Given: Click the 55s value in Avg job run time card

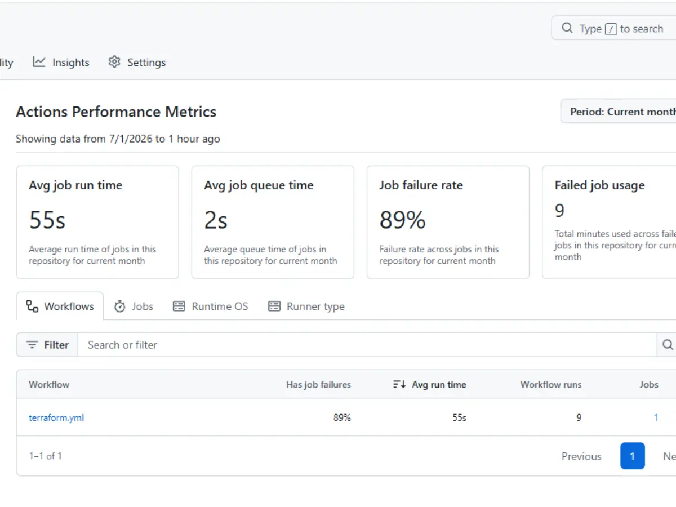Looking at the screenshot, I should tap(47, 220).
